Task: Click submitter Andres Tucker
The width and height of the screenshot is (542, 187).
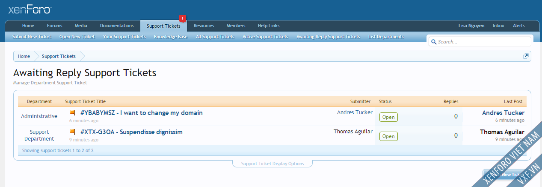Action: click(355, 112)
